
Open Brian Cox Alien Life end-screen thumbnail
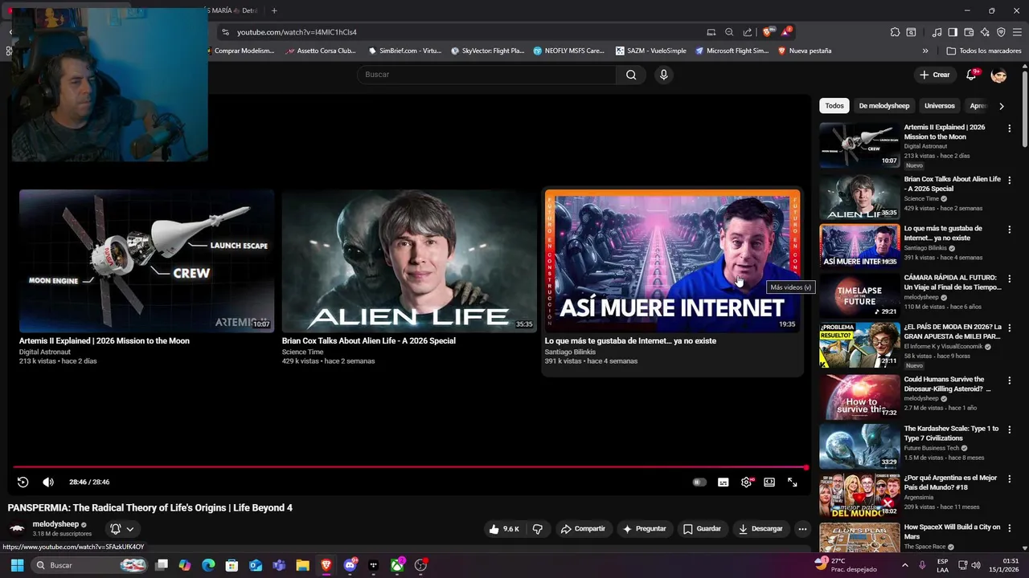click(x=409, y=261)
